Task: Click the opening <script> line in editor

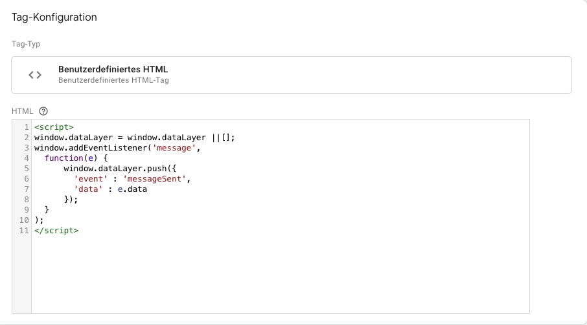Action: tap(54, 127)
